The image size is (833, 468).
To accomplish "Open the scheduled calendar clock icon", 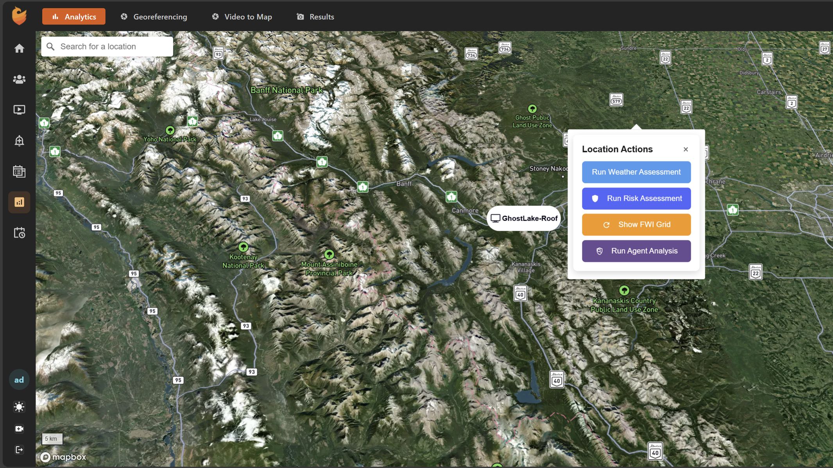I will pos(19,233).
